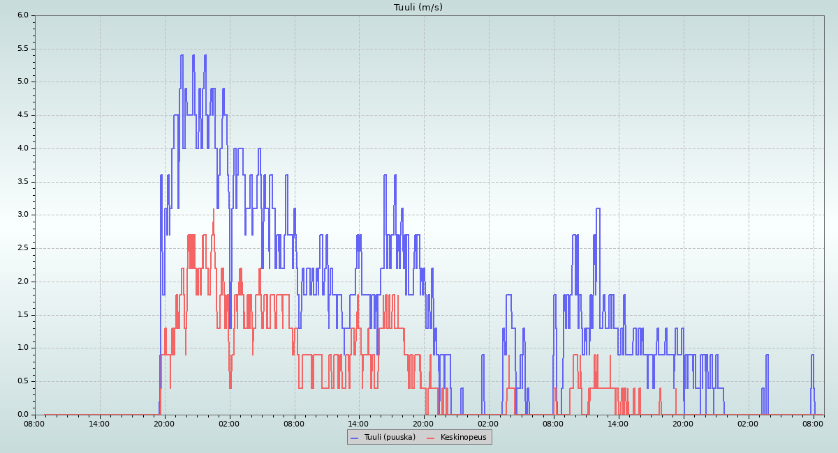Select the 4.0 y-axis tick label
838x453 pixels.
22,148
